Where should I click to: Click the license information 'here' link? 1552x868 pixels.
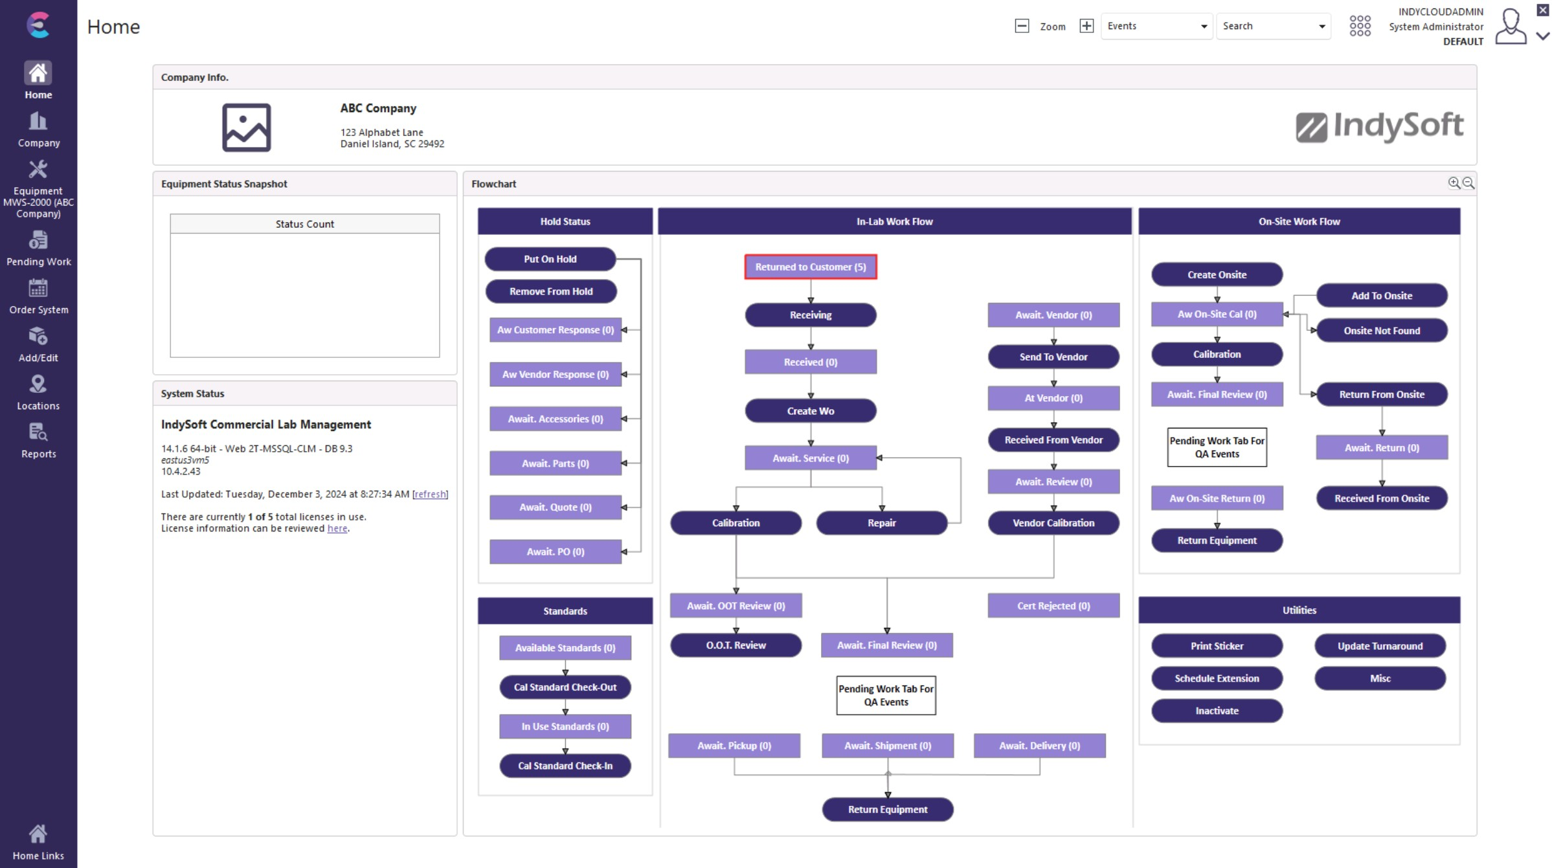[337, 528]
